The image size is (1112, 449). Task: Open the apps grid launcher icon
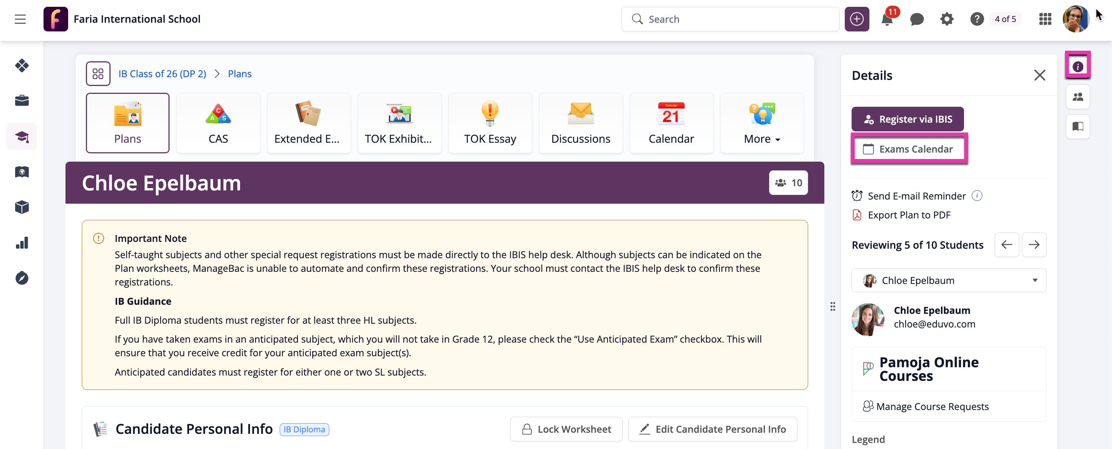[1045, 19]
